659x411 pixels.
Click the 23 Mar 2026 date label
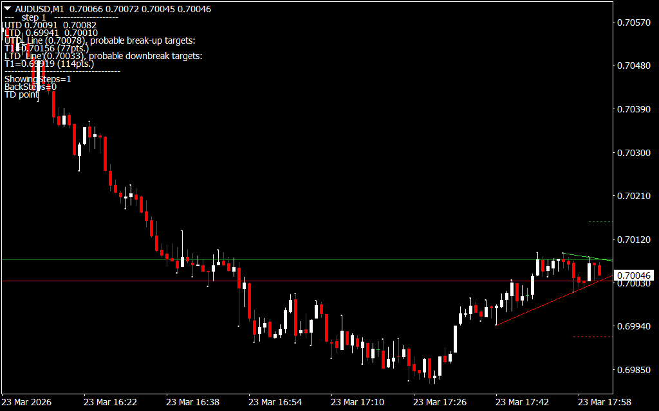click(27, 402)
